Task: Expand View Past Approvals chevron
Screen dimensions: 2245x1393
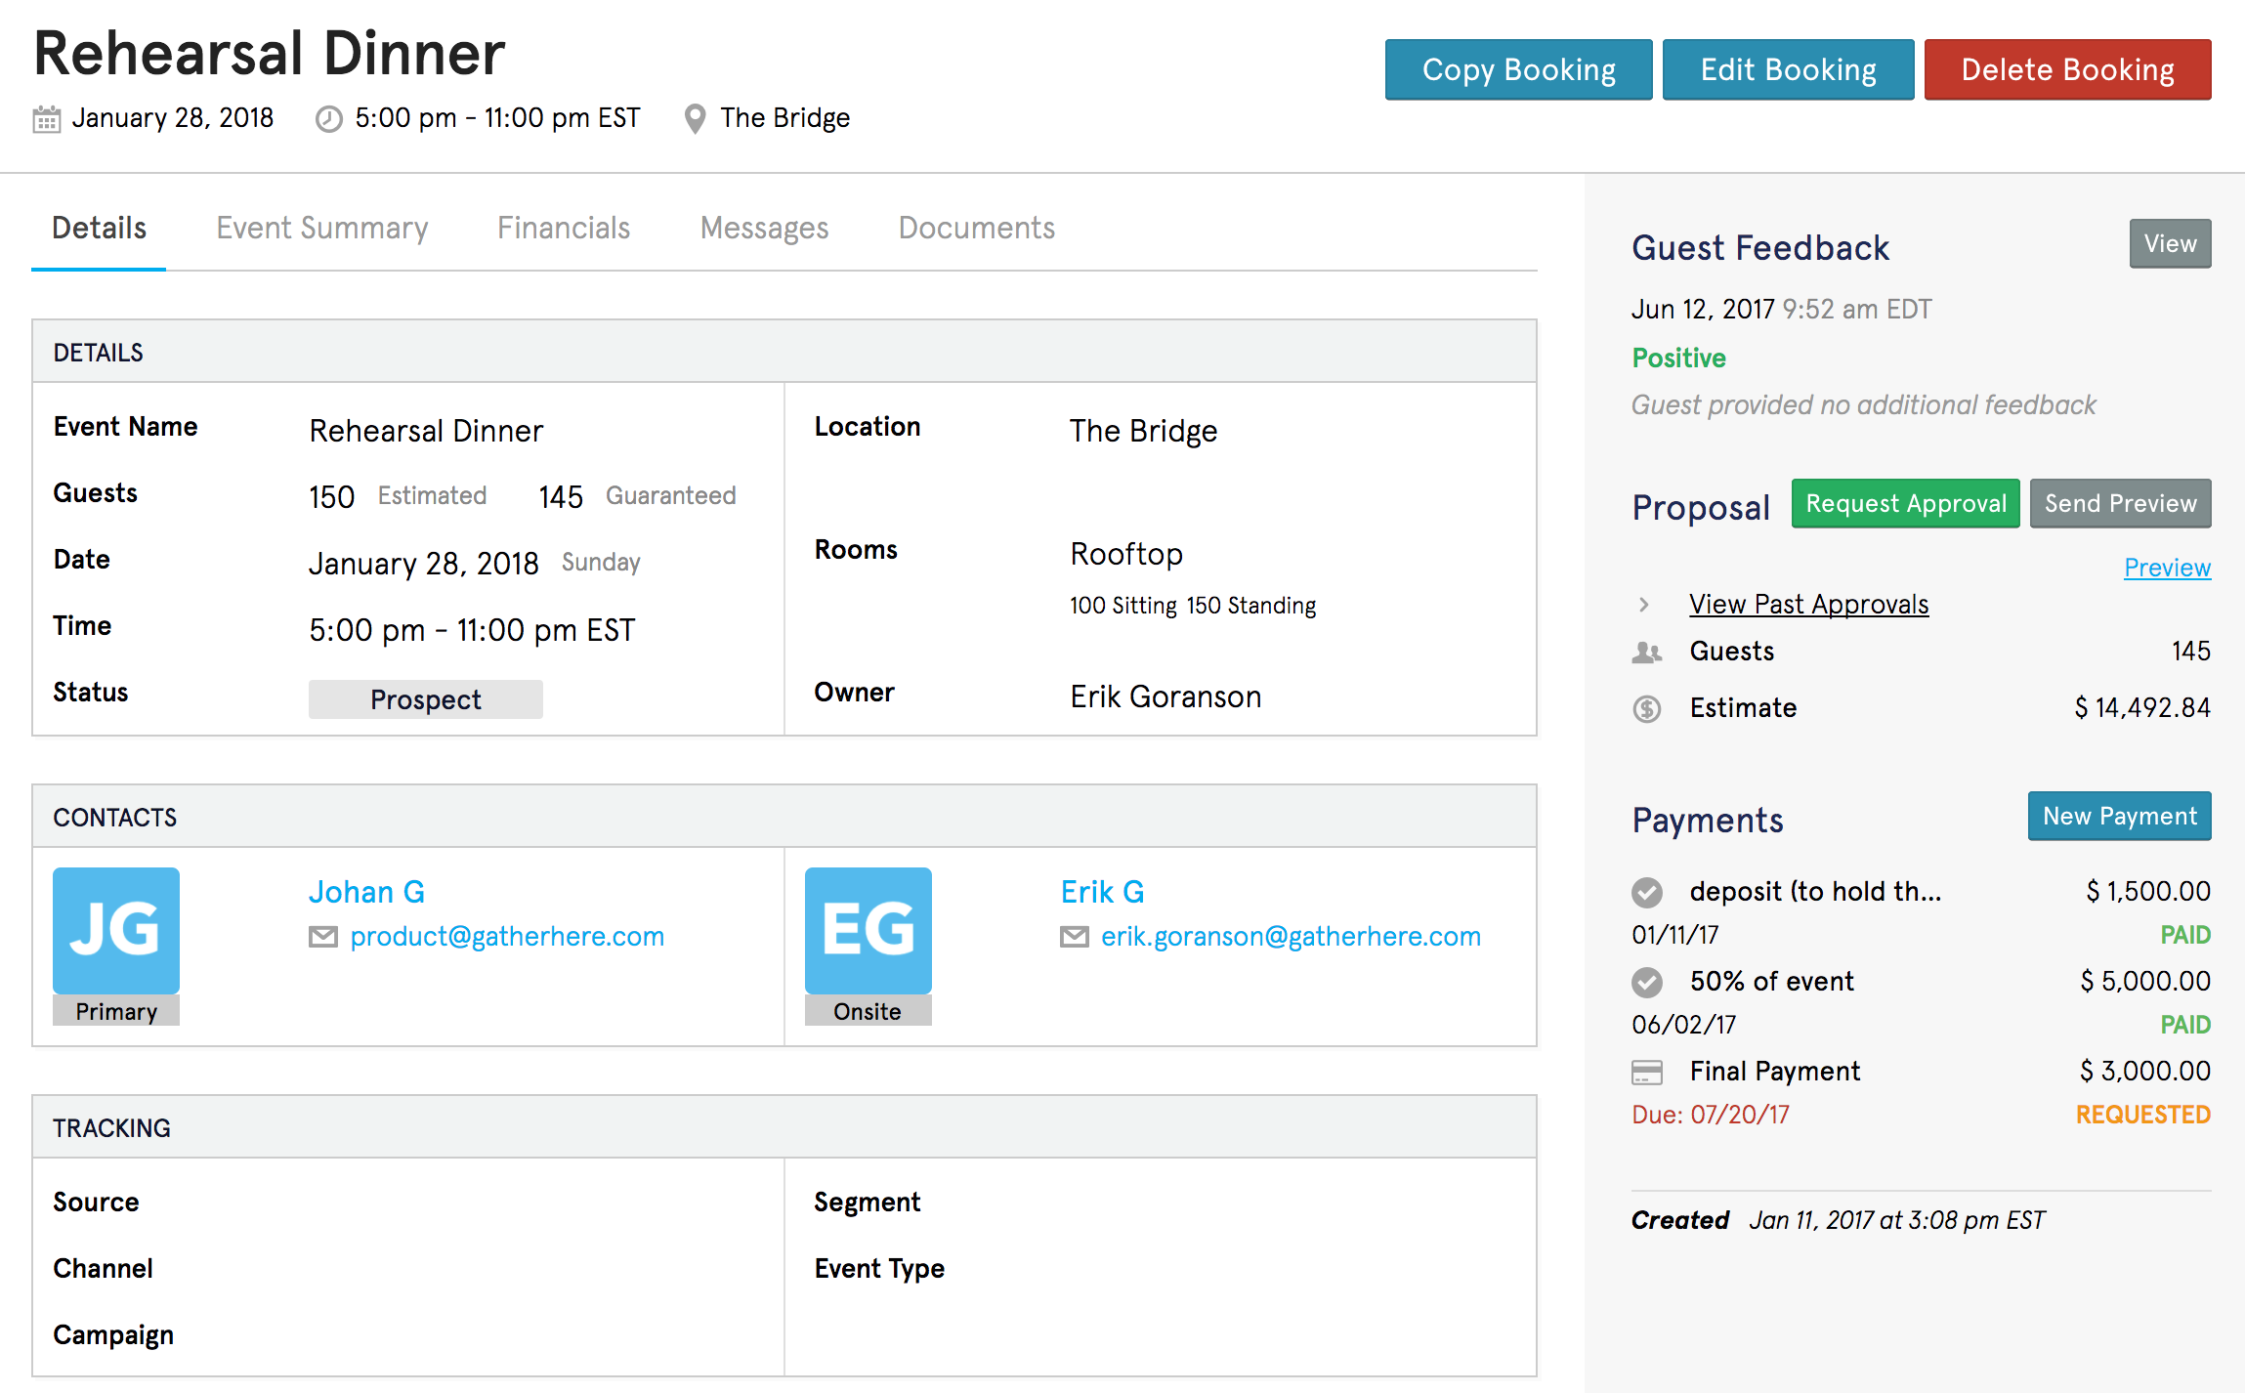Action: tap(1644, 605)
